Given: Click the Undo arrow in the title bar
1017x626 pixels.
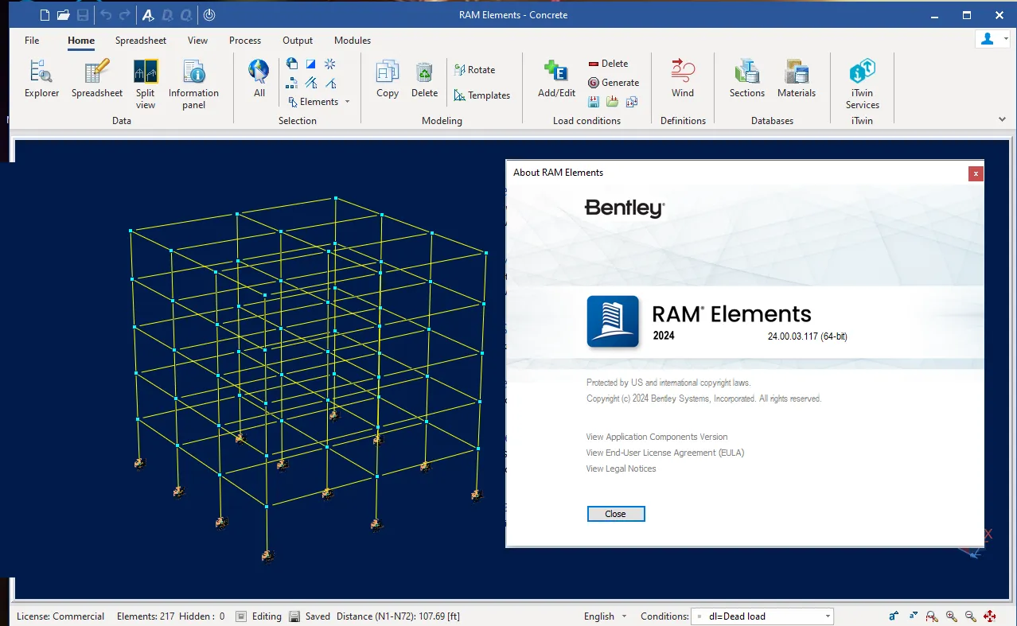Looking at the screenshot, I should [x=106, y=15].
